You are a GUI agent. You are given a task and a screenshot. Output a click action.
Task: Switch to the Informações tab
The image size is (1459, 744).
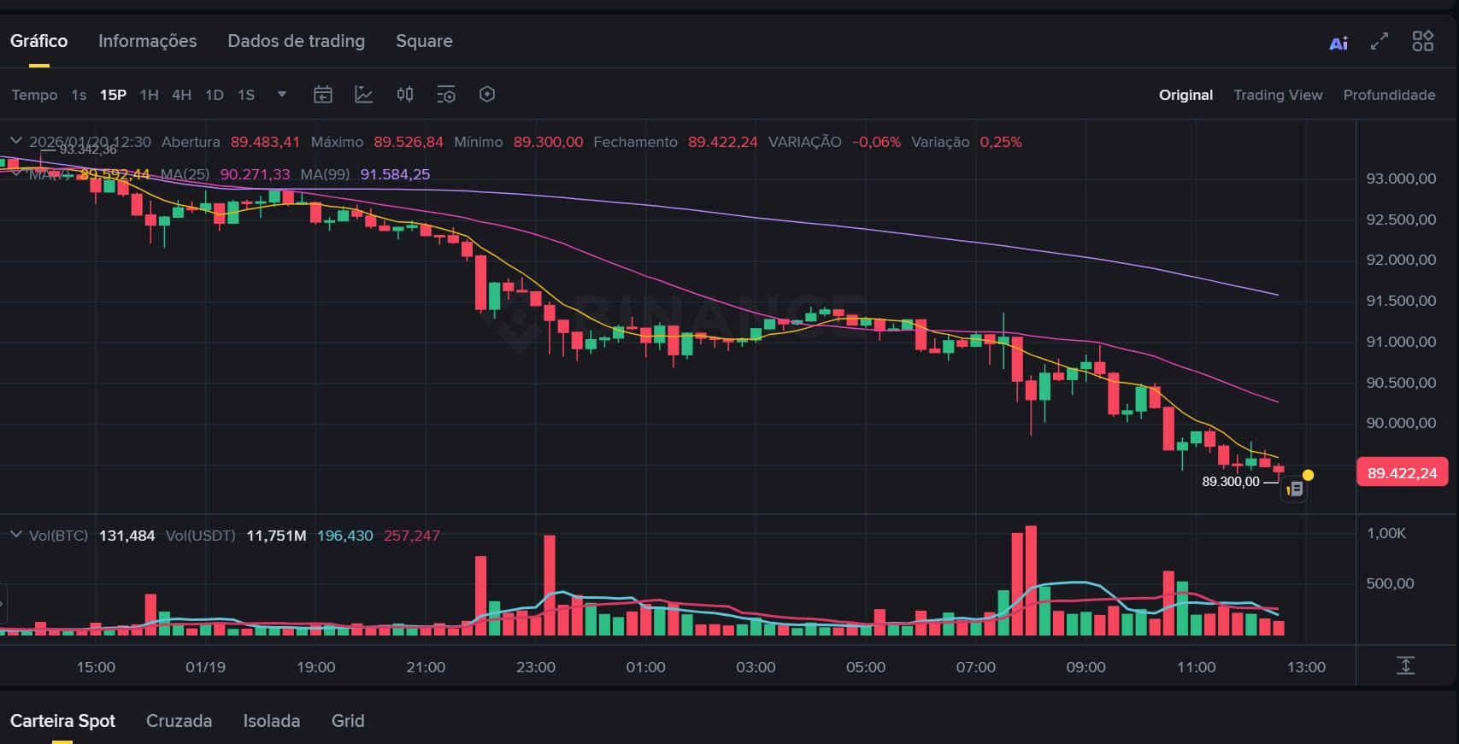point(147,41)
